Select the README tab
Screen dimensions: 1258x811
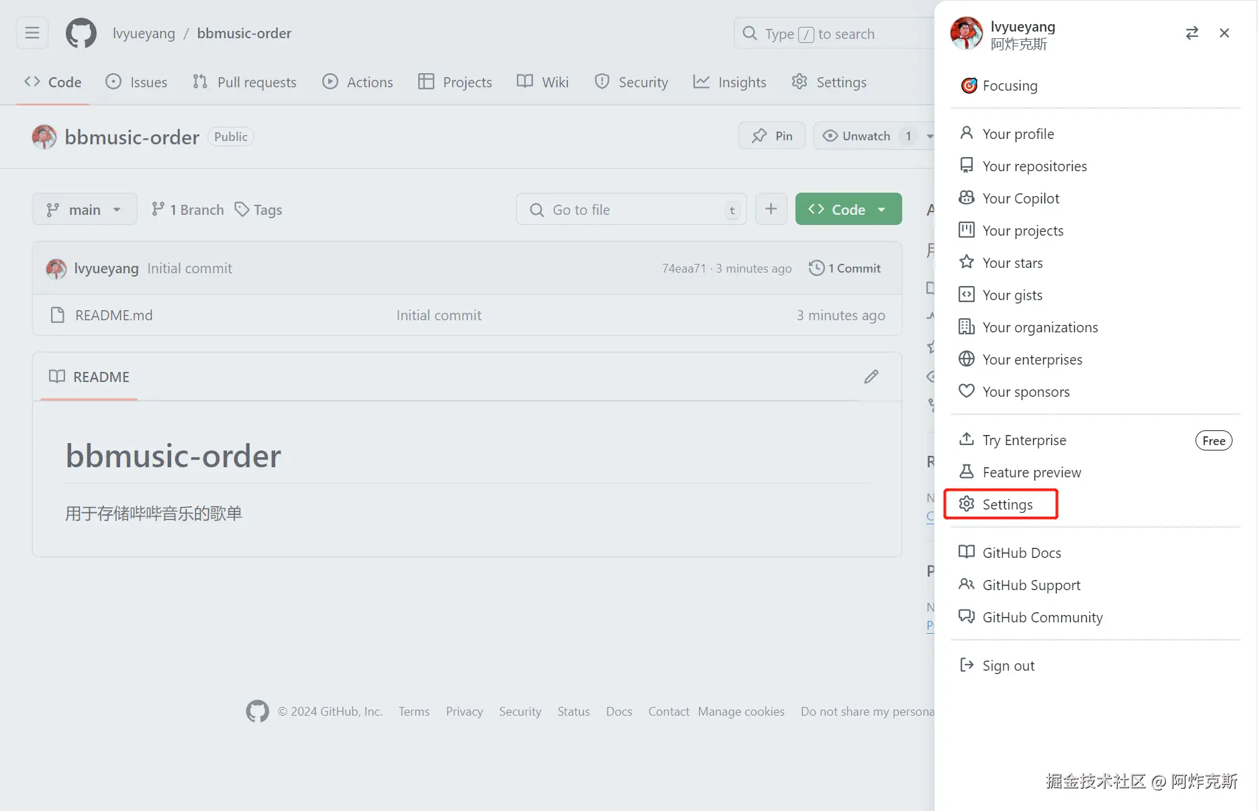89,377
